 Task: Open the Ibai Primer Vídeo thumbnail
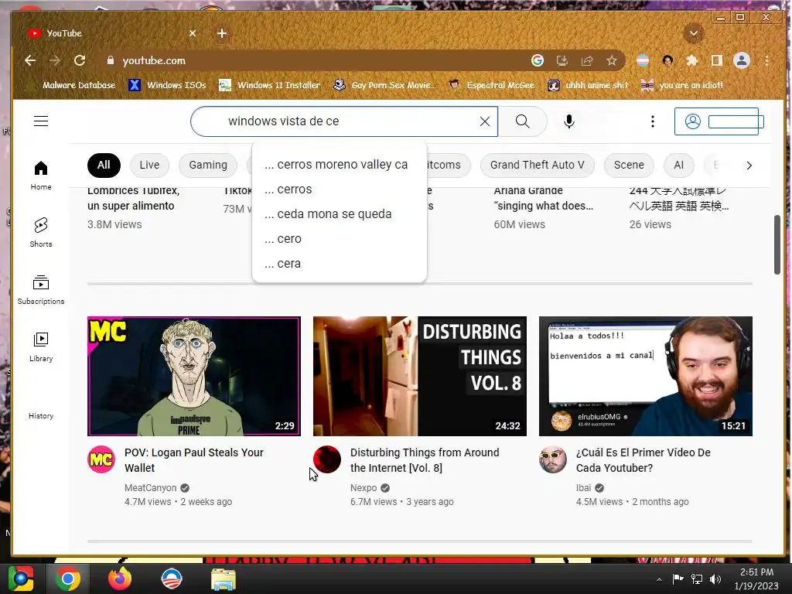(x=646, y=377)
